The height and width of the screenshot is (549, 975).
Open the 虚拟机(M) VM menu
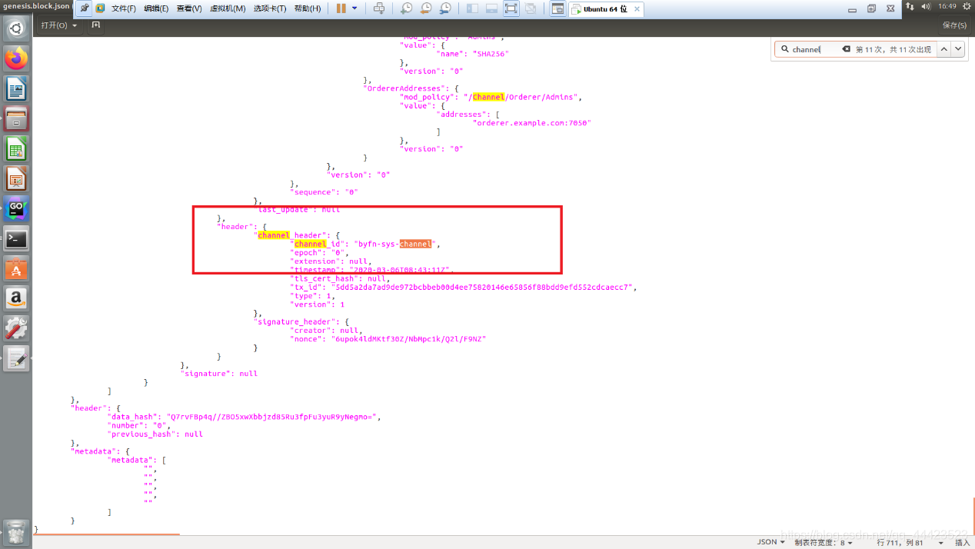227,8
